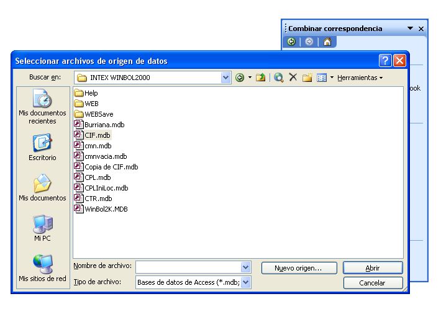This screenshot has height=322, width=441.
Task: Expand the Nombre de archivo dropdown
Action: coord(245,267)
